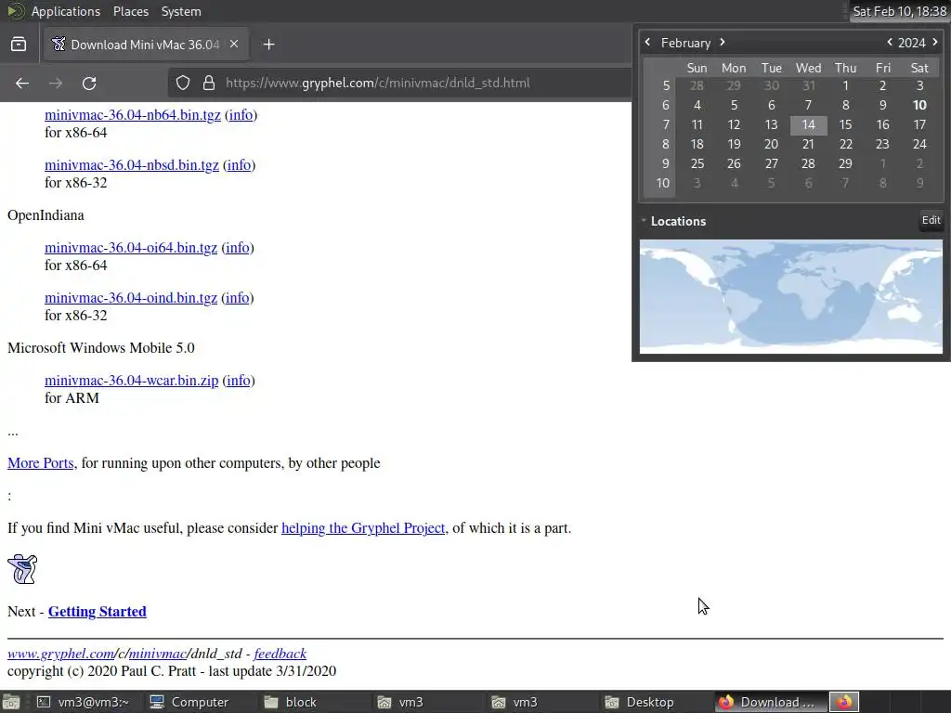Open info link for nb64 package

pos(241,114)
